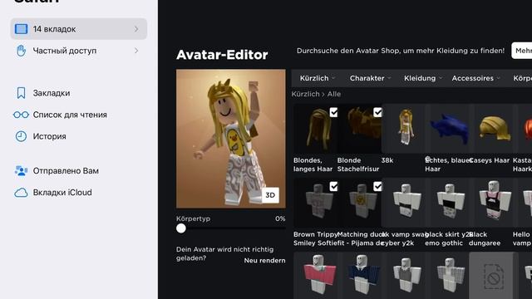Click the Mehr button near shop text

click(522, 51)
